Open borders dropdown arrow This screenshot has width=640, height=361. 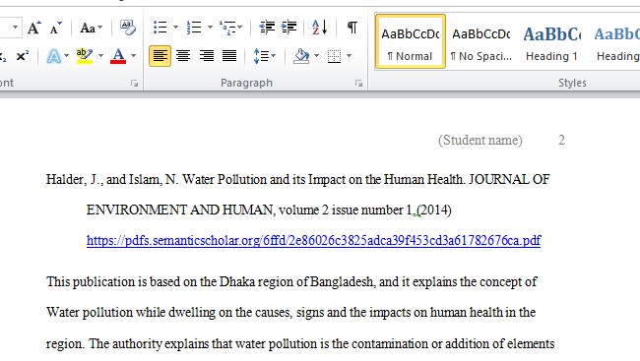point(350,56)
